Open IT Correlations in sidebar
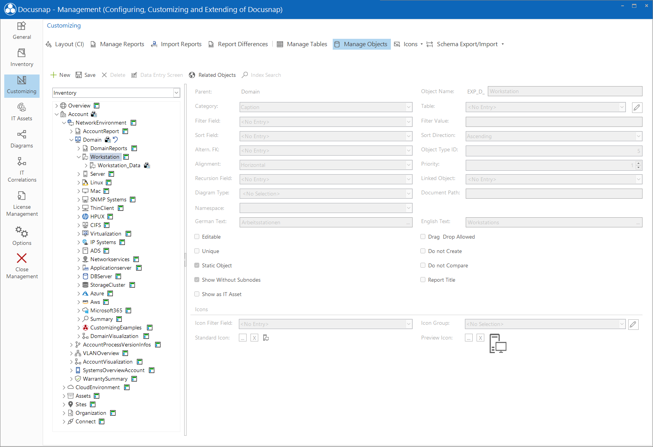Viewport: 653px width, 447px height. (22, 170)
